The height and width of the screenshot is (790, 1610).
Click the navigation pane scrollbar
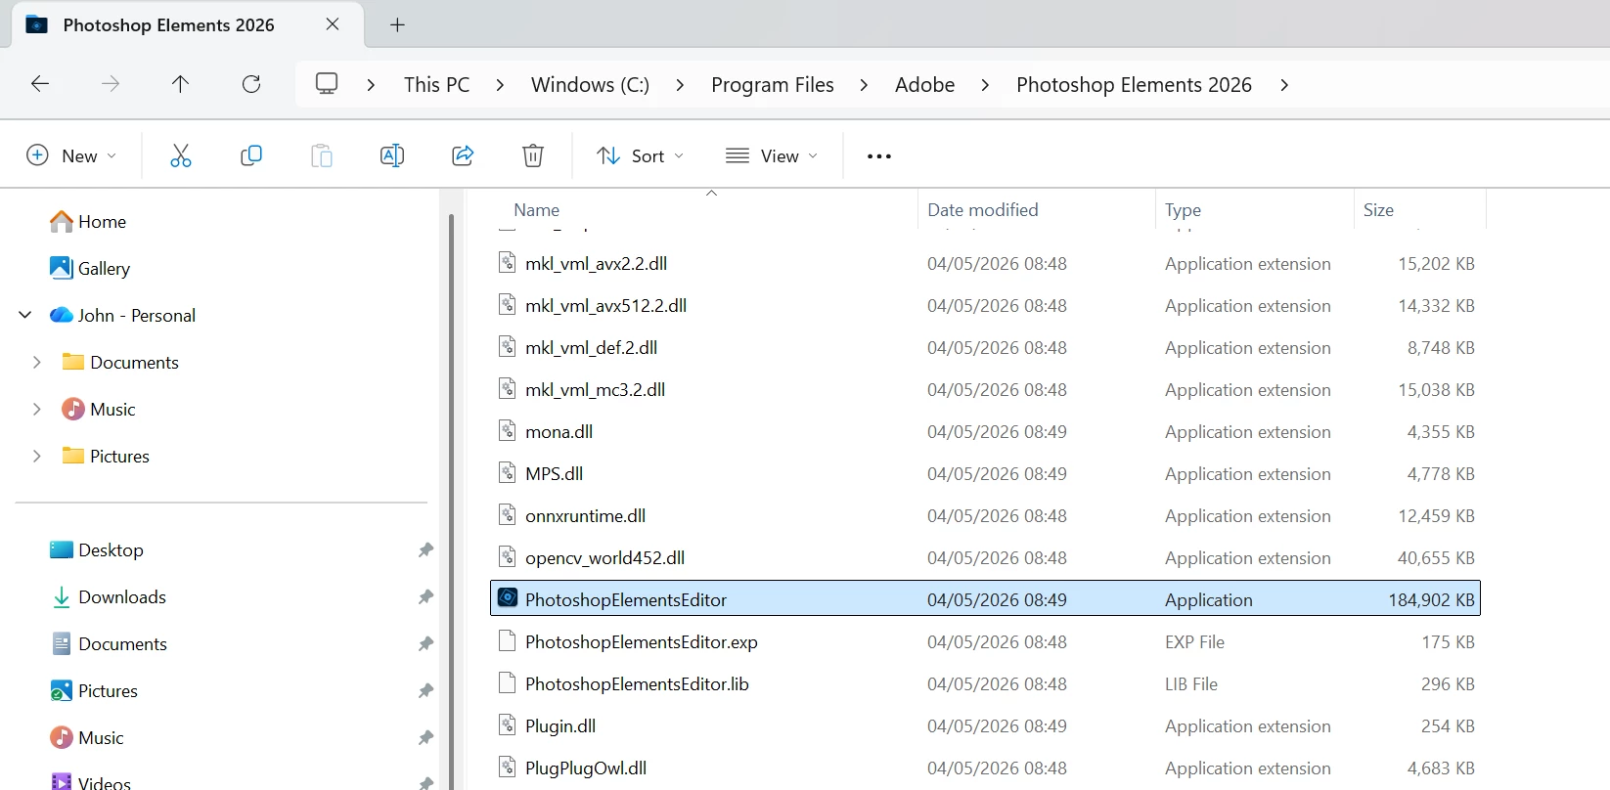[451, 501]
